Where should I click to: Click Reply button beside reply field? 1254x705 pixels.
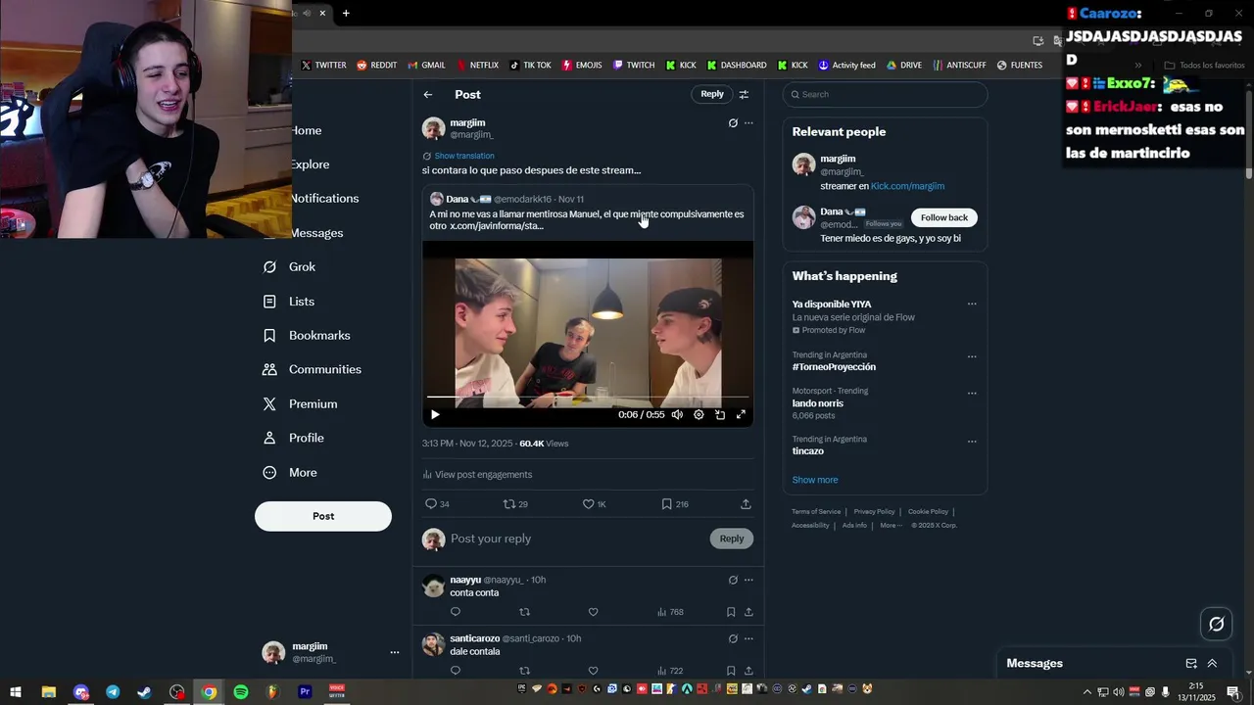(x=732, y=539)
